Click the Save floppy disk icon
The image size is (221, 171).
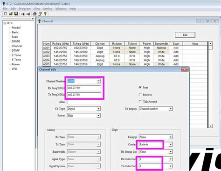coord(16,14)
